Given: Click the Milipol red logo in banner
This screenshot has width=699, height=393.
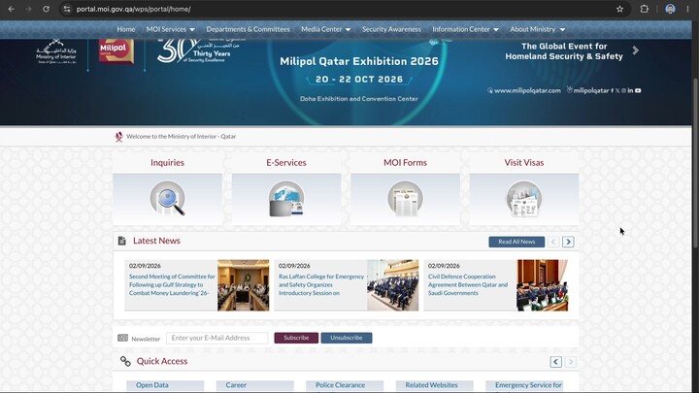Looking at the screenshot, I should pyautogui.click(x=116, y=50).
